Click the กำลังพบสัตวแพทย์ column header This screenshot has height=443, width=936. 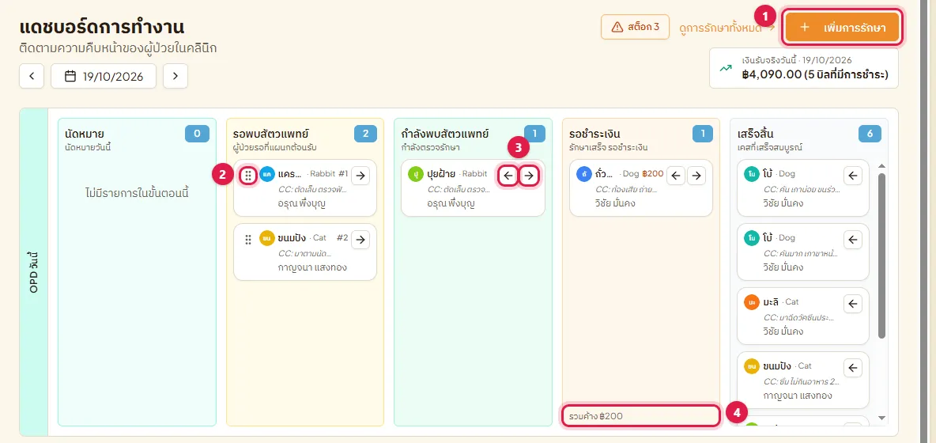click(x=445, y=134)
